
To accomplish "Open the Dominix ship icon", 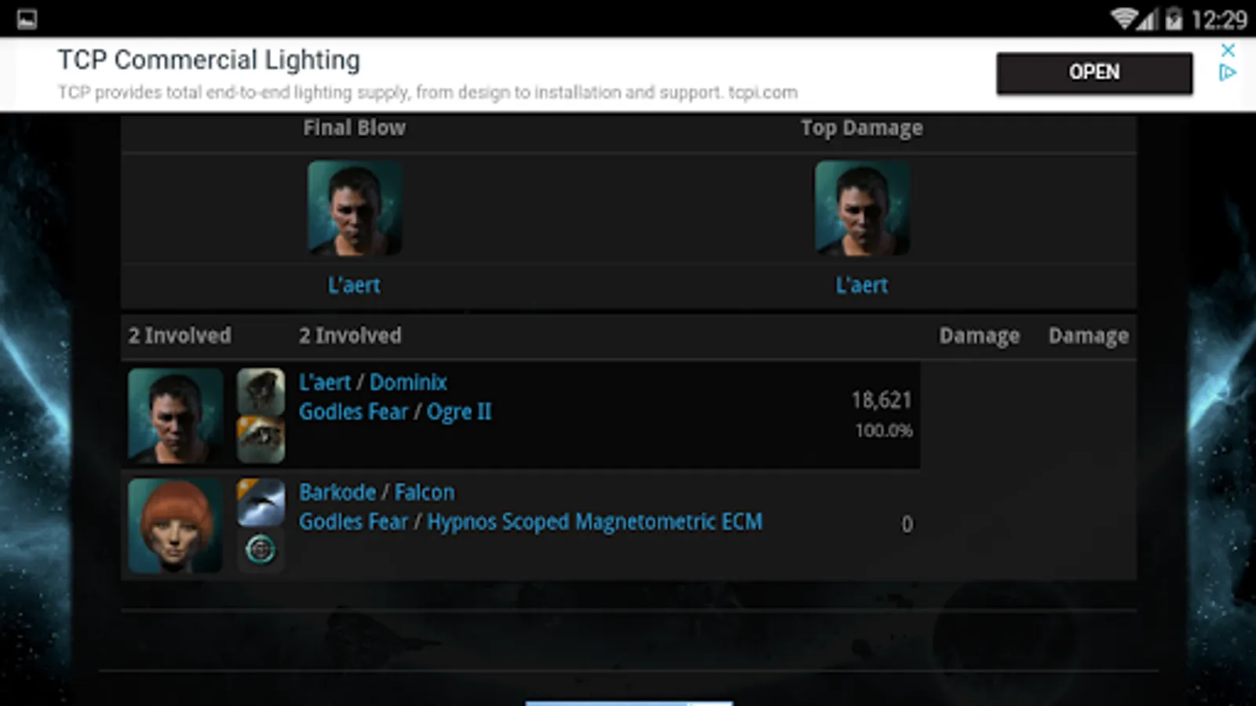I will point(261,391).
